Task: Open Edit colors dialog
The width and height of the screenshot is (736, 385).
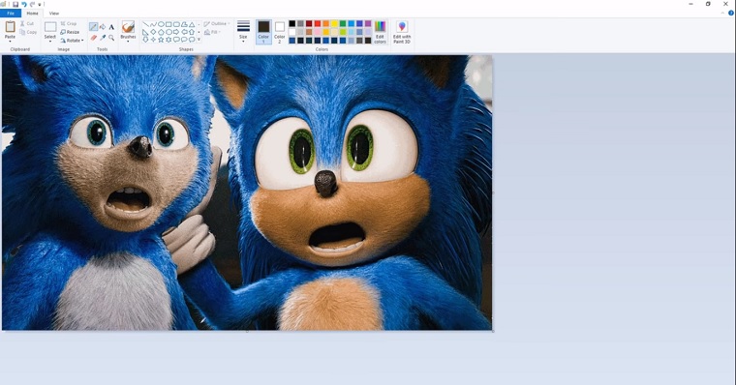Action: 381,32
